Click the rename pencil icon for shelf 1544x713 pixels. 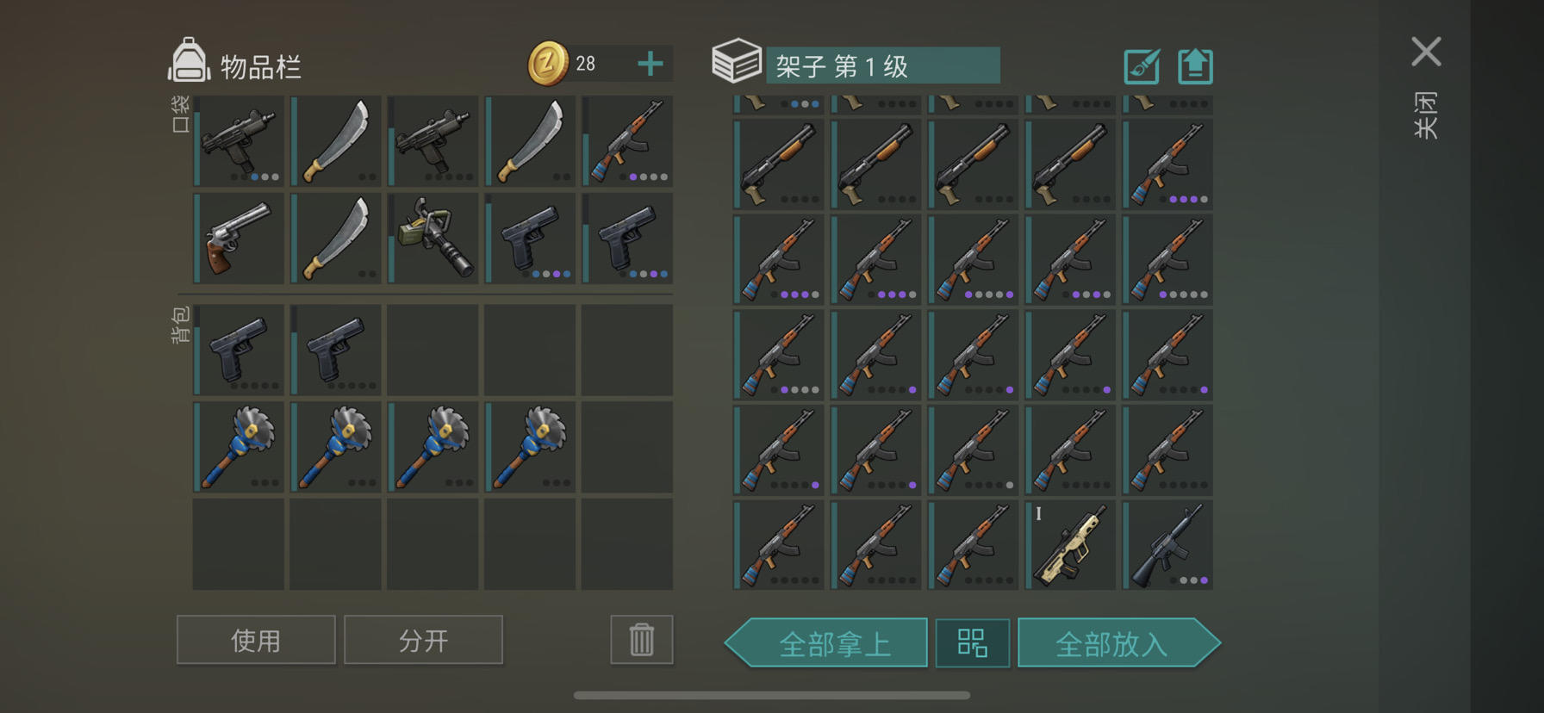tap(1142, 66)
